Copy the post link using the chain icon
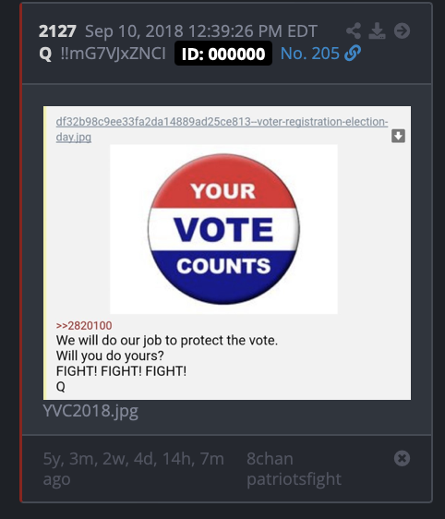This screenshot has width=445, height=519. pyautogui.click(x=353, y=54)
